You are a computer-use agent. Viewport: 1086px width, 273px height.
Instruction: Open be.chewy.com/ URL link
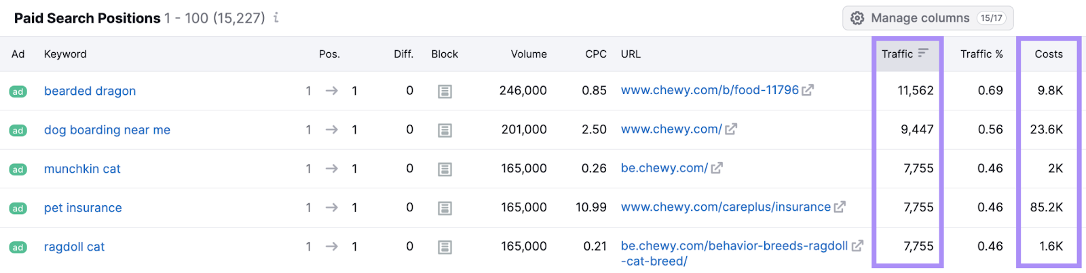click(x=664, y=168)
